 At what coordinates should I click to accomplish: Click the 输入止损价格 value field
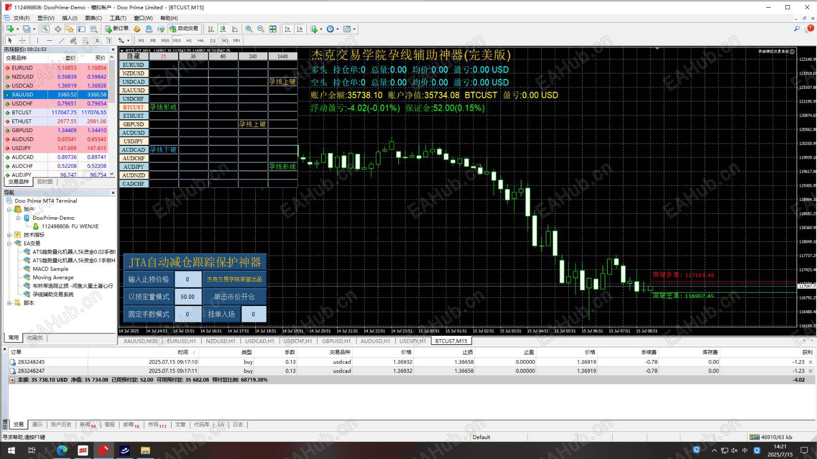[x=187, y=279]
